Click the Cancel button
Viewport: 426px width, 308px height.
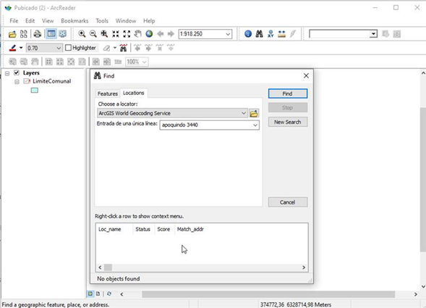288,202
